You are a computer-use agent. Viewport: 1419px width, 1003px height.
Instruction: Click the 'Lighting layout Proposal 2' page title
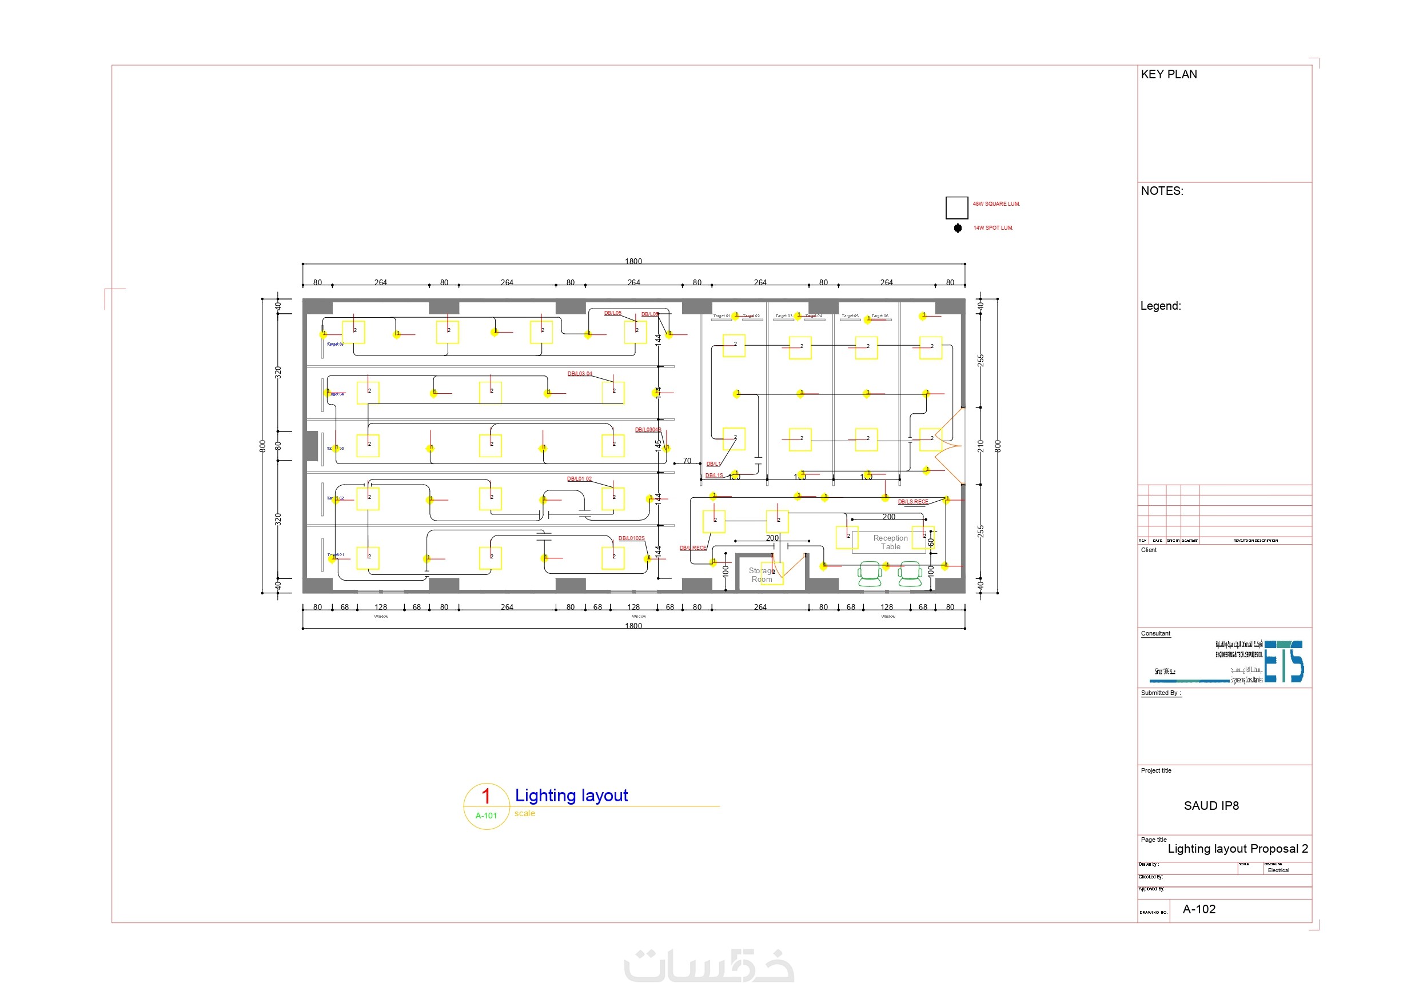(1237, 849)
